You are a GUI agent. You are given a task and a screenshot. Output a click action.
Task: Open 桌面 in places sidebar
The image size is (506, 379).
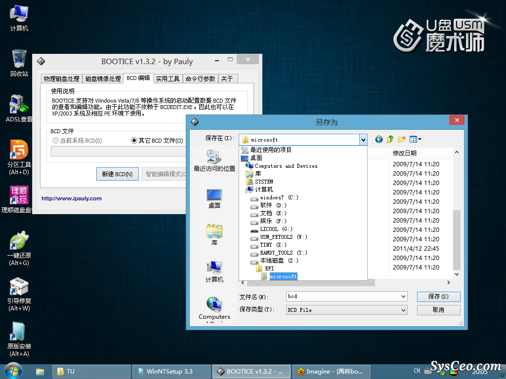[x=214, y=198]
